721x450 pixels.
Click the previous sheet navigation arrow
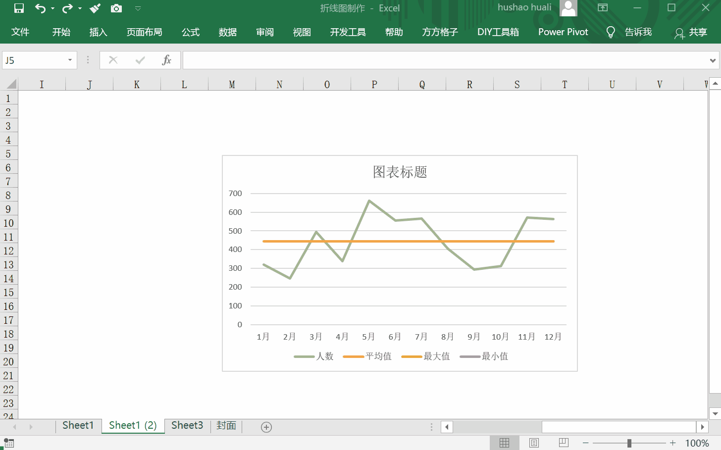(14, 427)
